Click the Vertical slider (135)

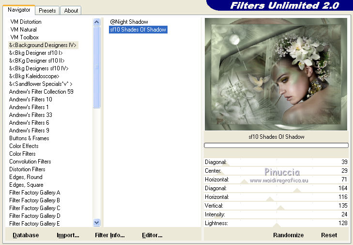point(276,206)
